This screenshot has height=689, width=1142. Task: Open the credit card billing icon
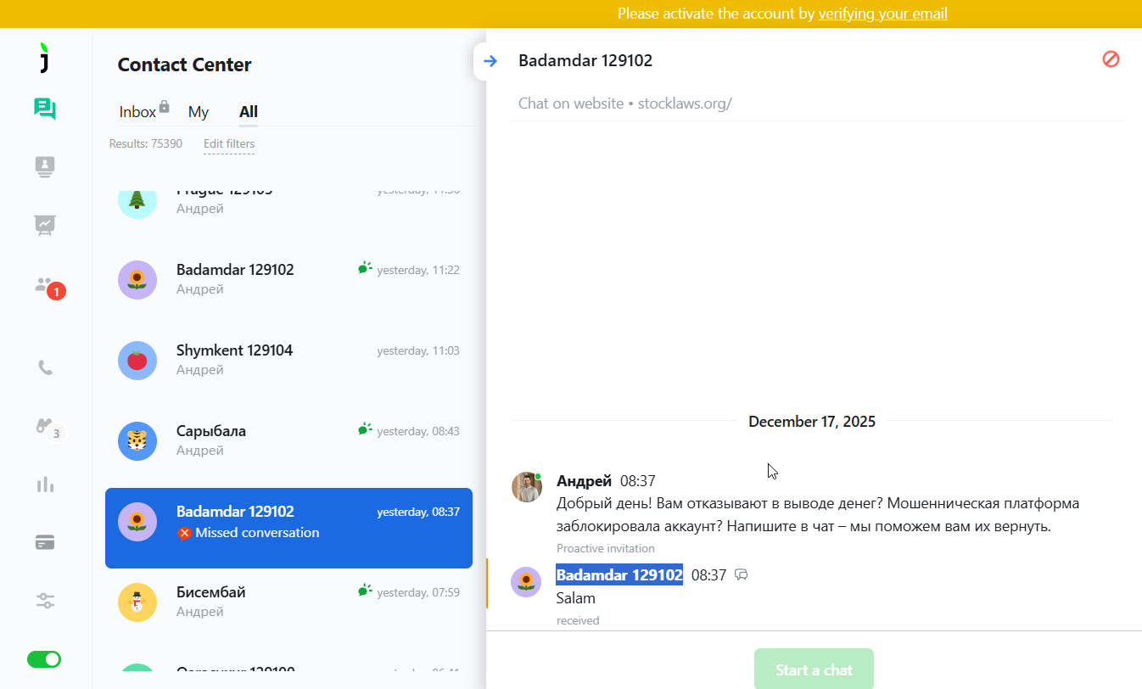(45, 543)
